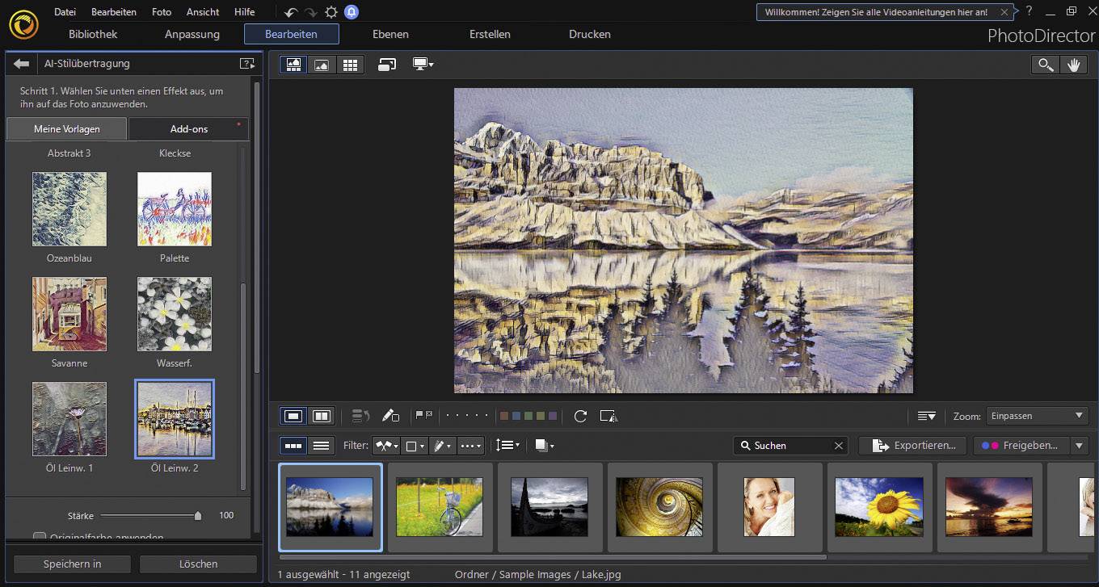Adjust the Stärke slider
Image resolution: width=1099 pixels, height=587 pixels.
click(197, 516)
